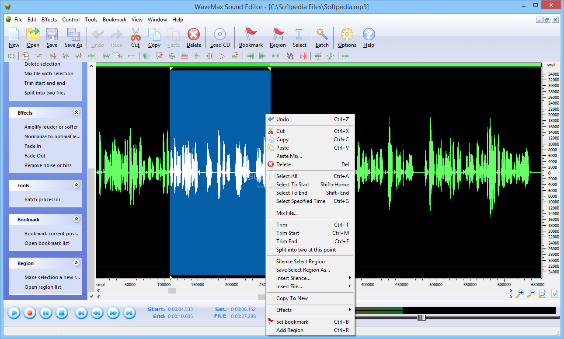Screen dimensions: 564x339
Task: Open the File menu
Action: (18, 20)
